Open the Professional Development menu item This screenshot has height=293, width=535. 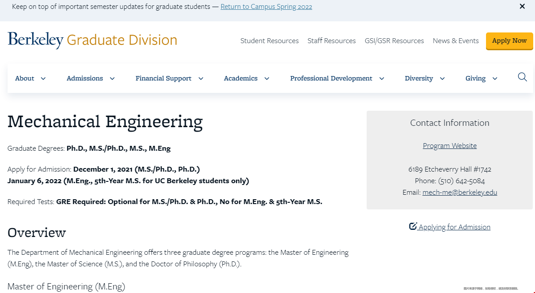click(x=331, y=78)
